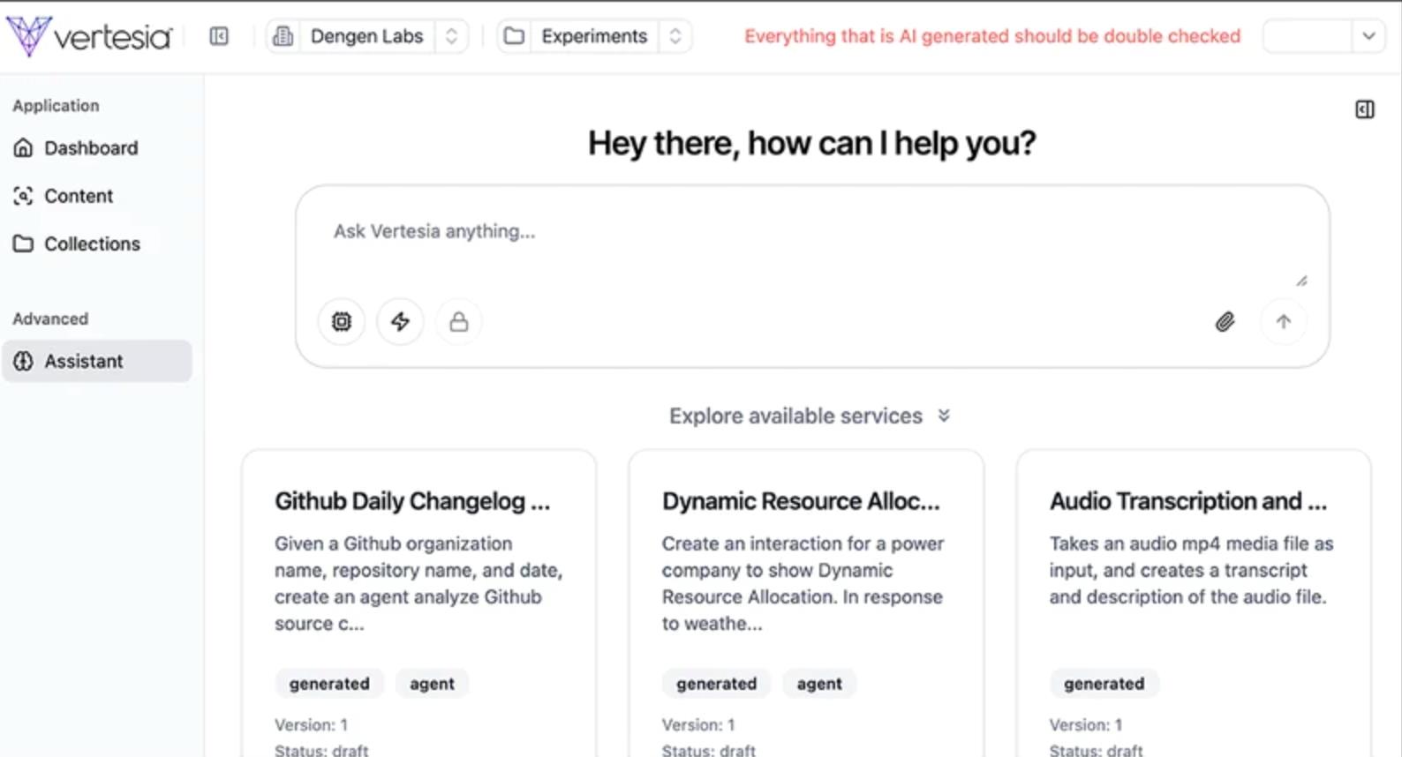
Task: Click the Vertesia logo
Action: tap(88, 36)
